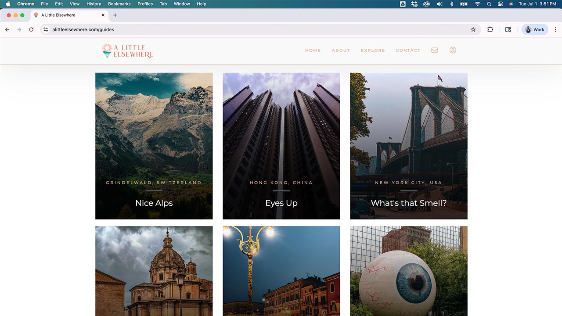
Task: Open the Creative Cloud menu bar icon
Action: point(426,4)
